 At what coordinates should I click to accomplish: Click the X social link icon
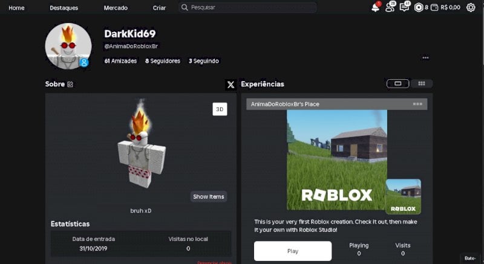point(231,85)
